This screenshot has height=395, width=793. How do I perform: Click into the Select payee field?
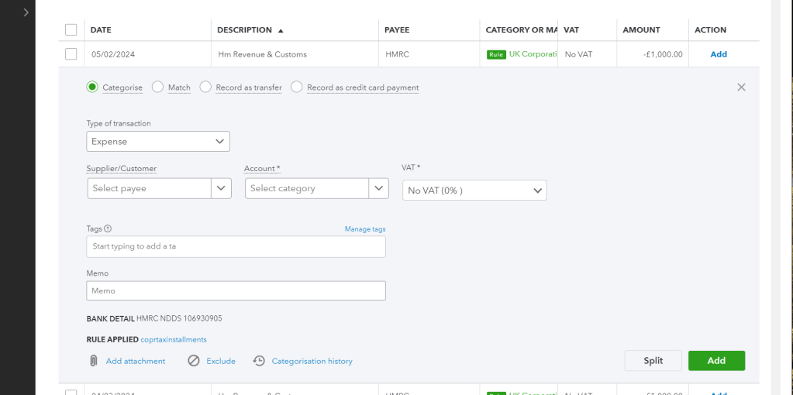(x=150, y=188)
